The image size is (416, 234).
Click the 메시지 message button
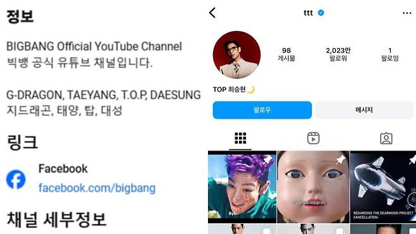pyautogui.click(x=364, y=110)
